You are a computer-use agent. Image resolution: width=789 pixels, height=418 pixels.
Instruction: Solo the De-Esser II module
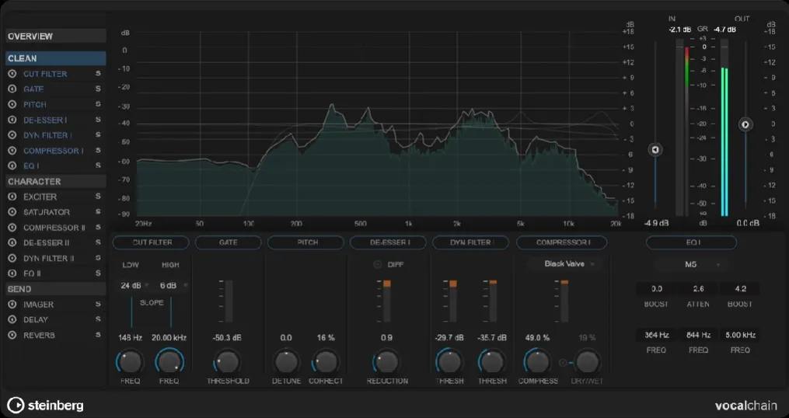pyautogui.click(x=98, y=243)
